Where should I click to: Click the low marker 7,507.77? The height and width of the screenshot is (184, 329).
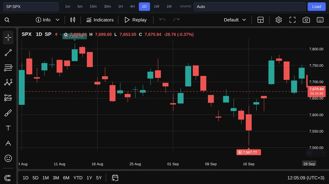(x=249, y=152)
